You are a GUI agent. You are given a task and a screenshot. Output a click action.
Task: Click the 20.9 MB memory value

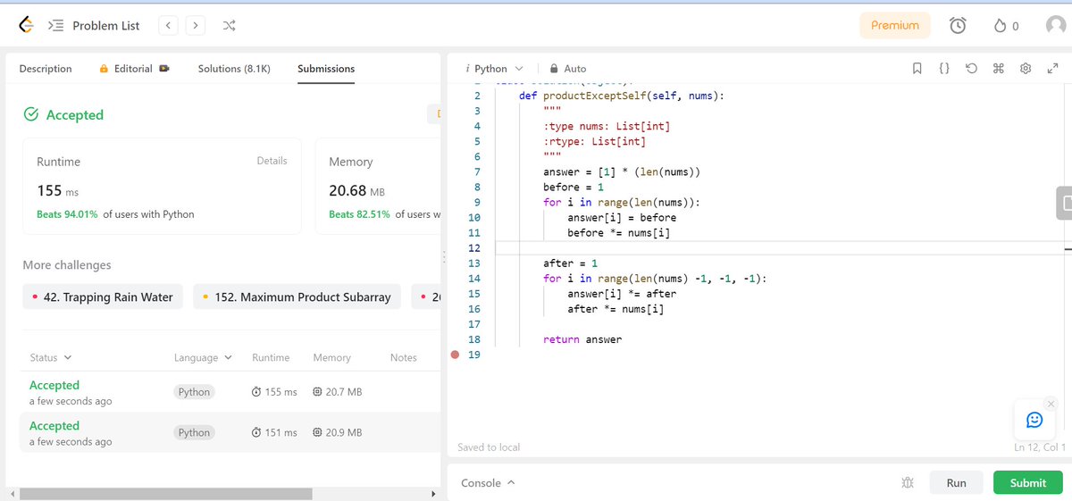click(338, 432)
